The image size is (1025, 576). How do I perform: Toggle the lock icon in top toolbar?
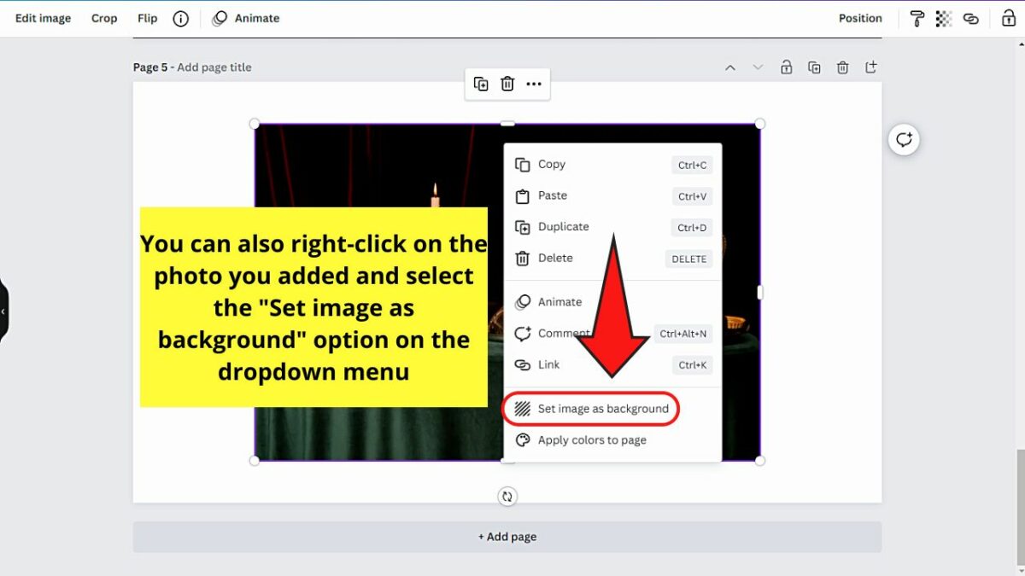pyautogui.click(x=1008, y=18)
